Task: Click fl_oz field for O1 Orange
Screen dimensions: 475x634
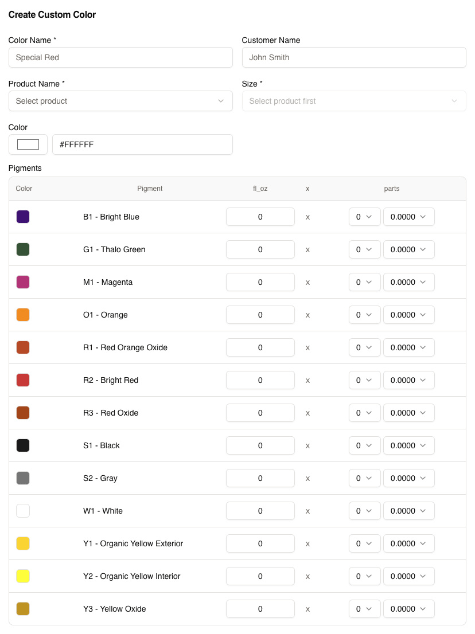Action: [x=260, y=315]
